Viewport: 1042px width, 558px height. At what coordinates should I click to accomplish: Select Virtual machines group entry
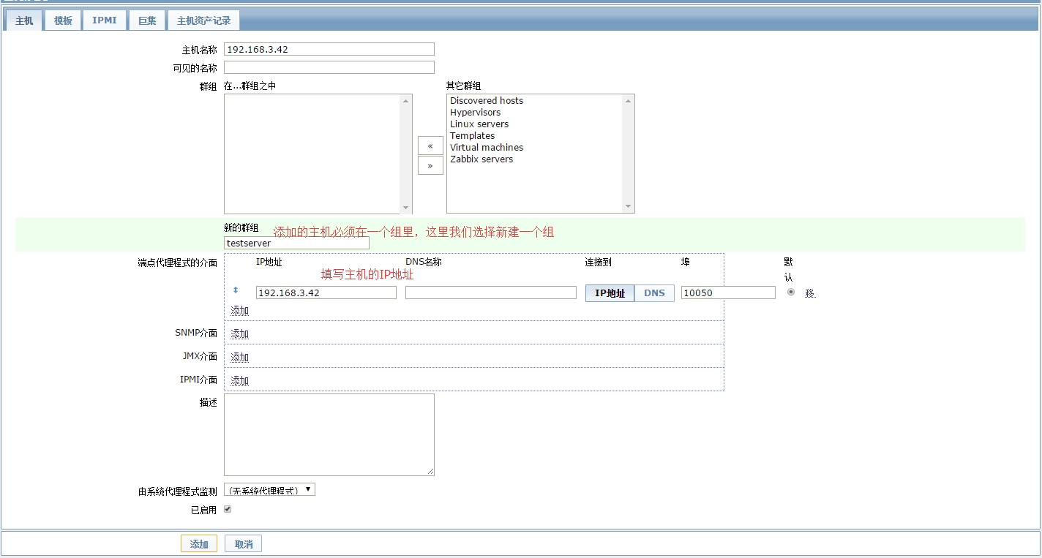tap(487, 148)
